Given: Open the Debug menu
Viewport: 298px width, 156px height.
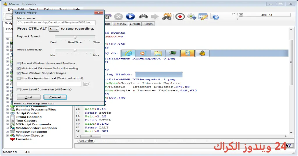Looking at the screenshot, I should [x=49, y=9].
